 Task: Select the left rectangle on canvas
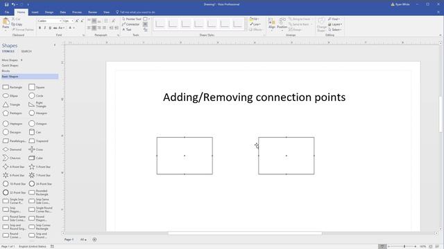point(185,156)
